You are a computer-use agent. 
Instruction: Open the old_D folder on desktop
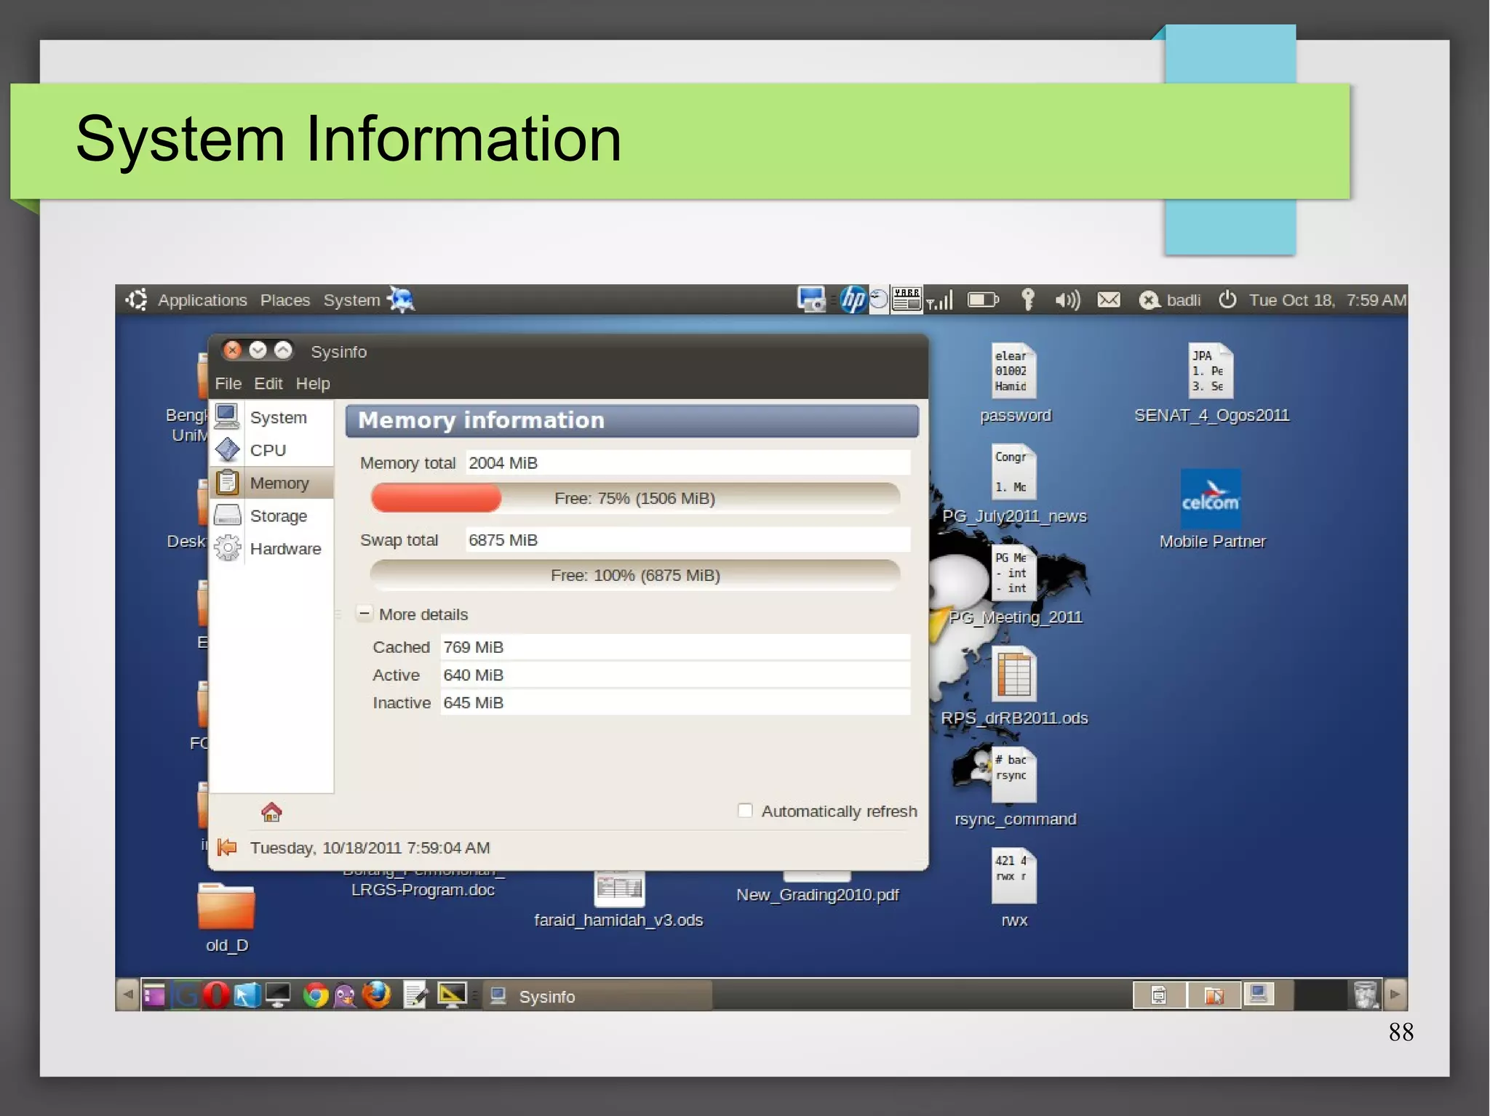coord(226,906)
